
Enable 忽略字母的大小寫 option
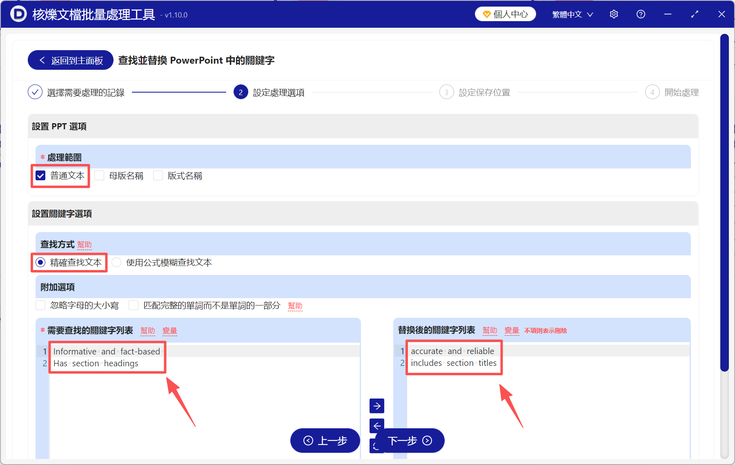40,305
